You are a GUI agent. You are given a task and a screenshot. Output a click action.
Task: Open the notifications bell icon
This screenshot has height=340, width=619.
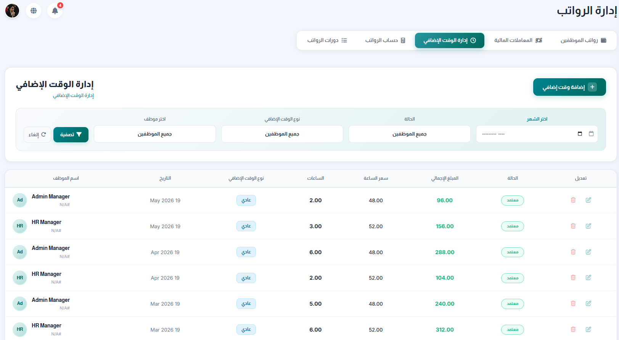tap(55, 11)
